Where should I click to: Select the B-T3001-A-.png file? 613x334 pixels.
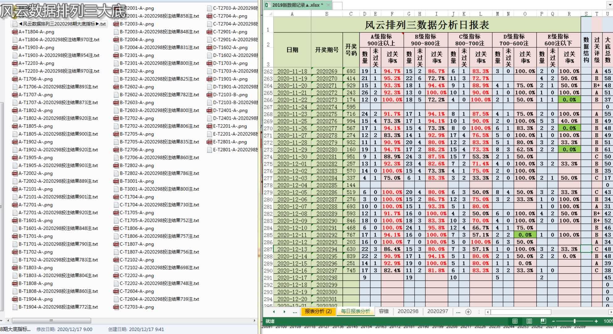coord(134,181)
